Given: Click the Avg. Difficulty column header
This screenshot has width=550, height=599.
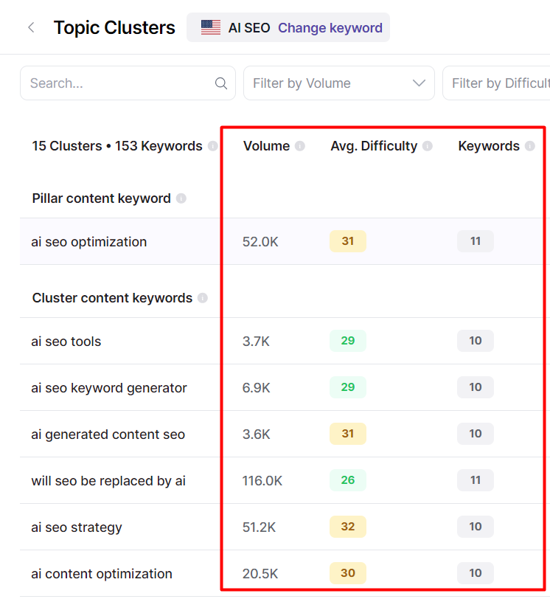Looking at the screenshot, I should click(374, 146).
